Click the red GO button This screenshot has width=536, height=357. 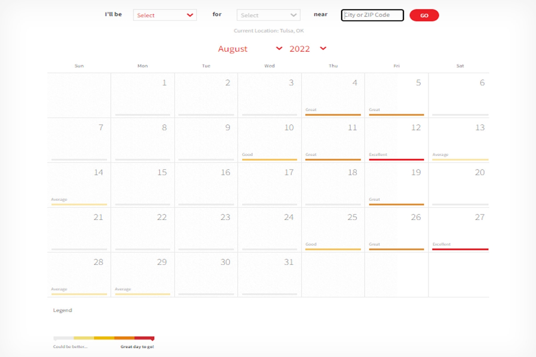pyautogui.click(x=424, y=15)
